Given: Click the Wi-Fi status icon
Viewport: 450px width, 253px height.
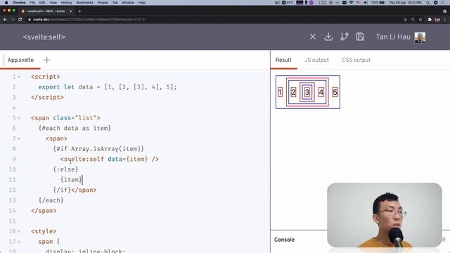Looking at the screenshot, I should pyautogui.click(x=351, y=3).
